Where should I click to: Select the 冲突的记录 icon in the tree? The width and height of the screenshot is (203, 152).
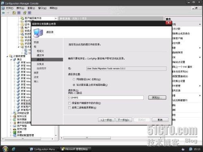(15, 113)
